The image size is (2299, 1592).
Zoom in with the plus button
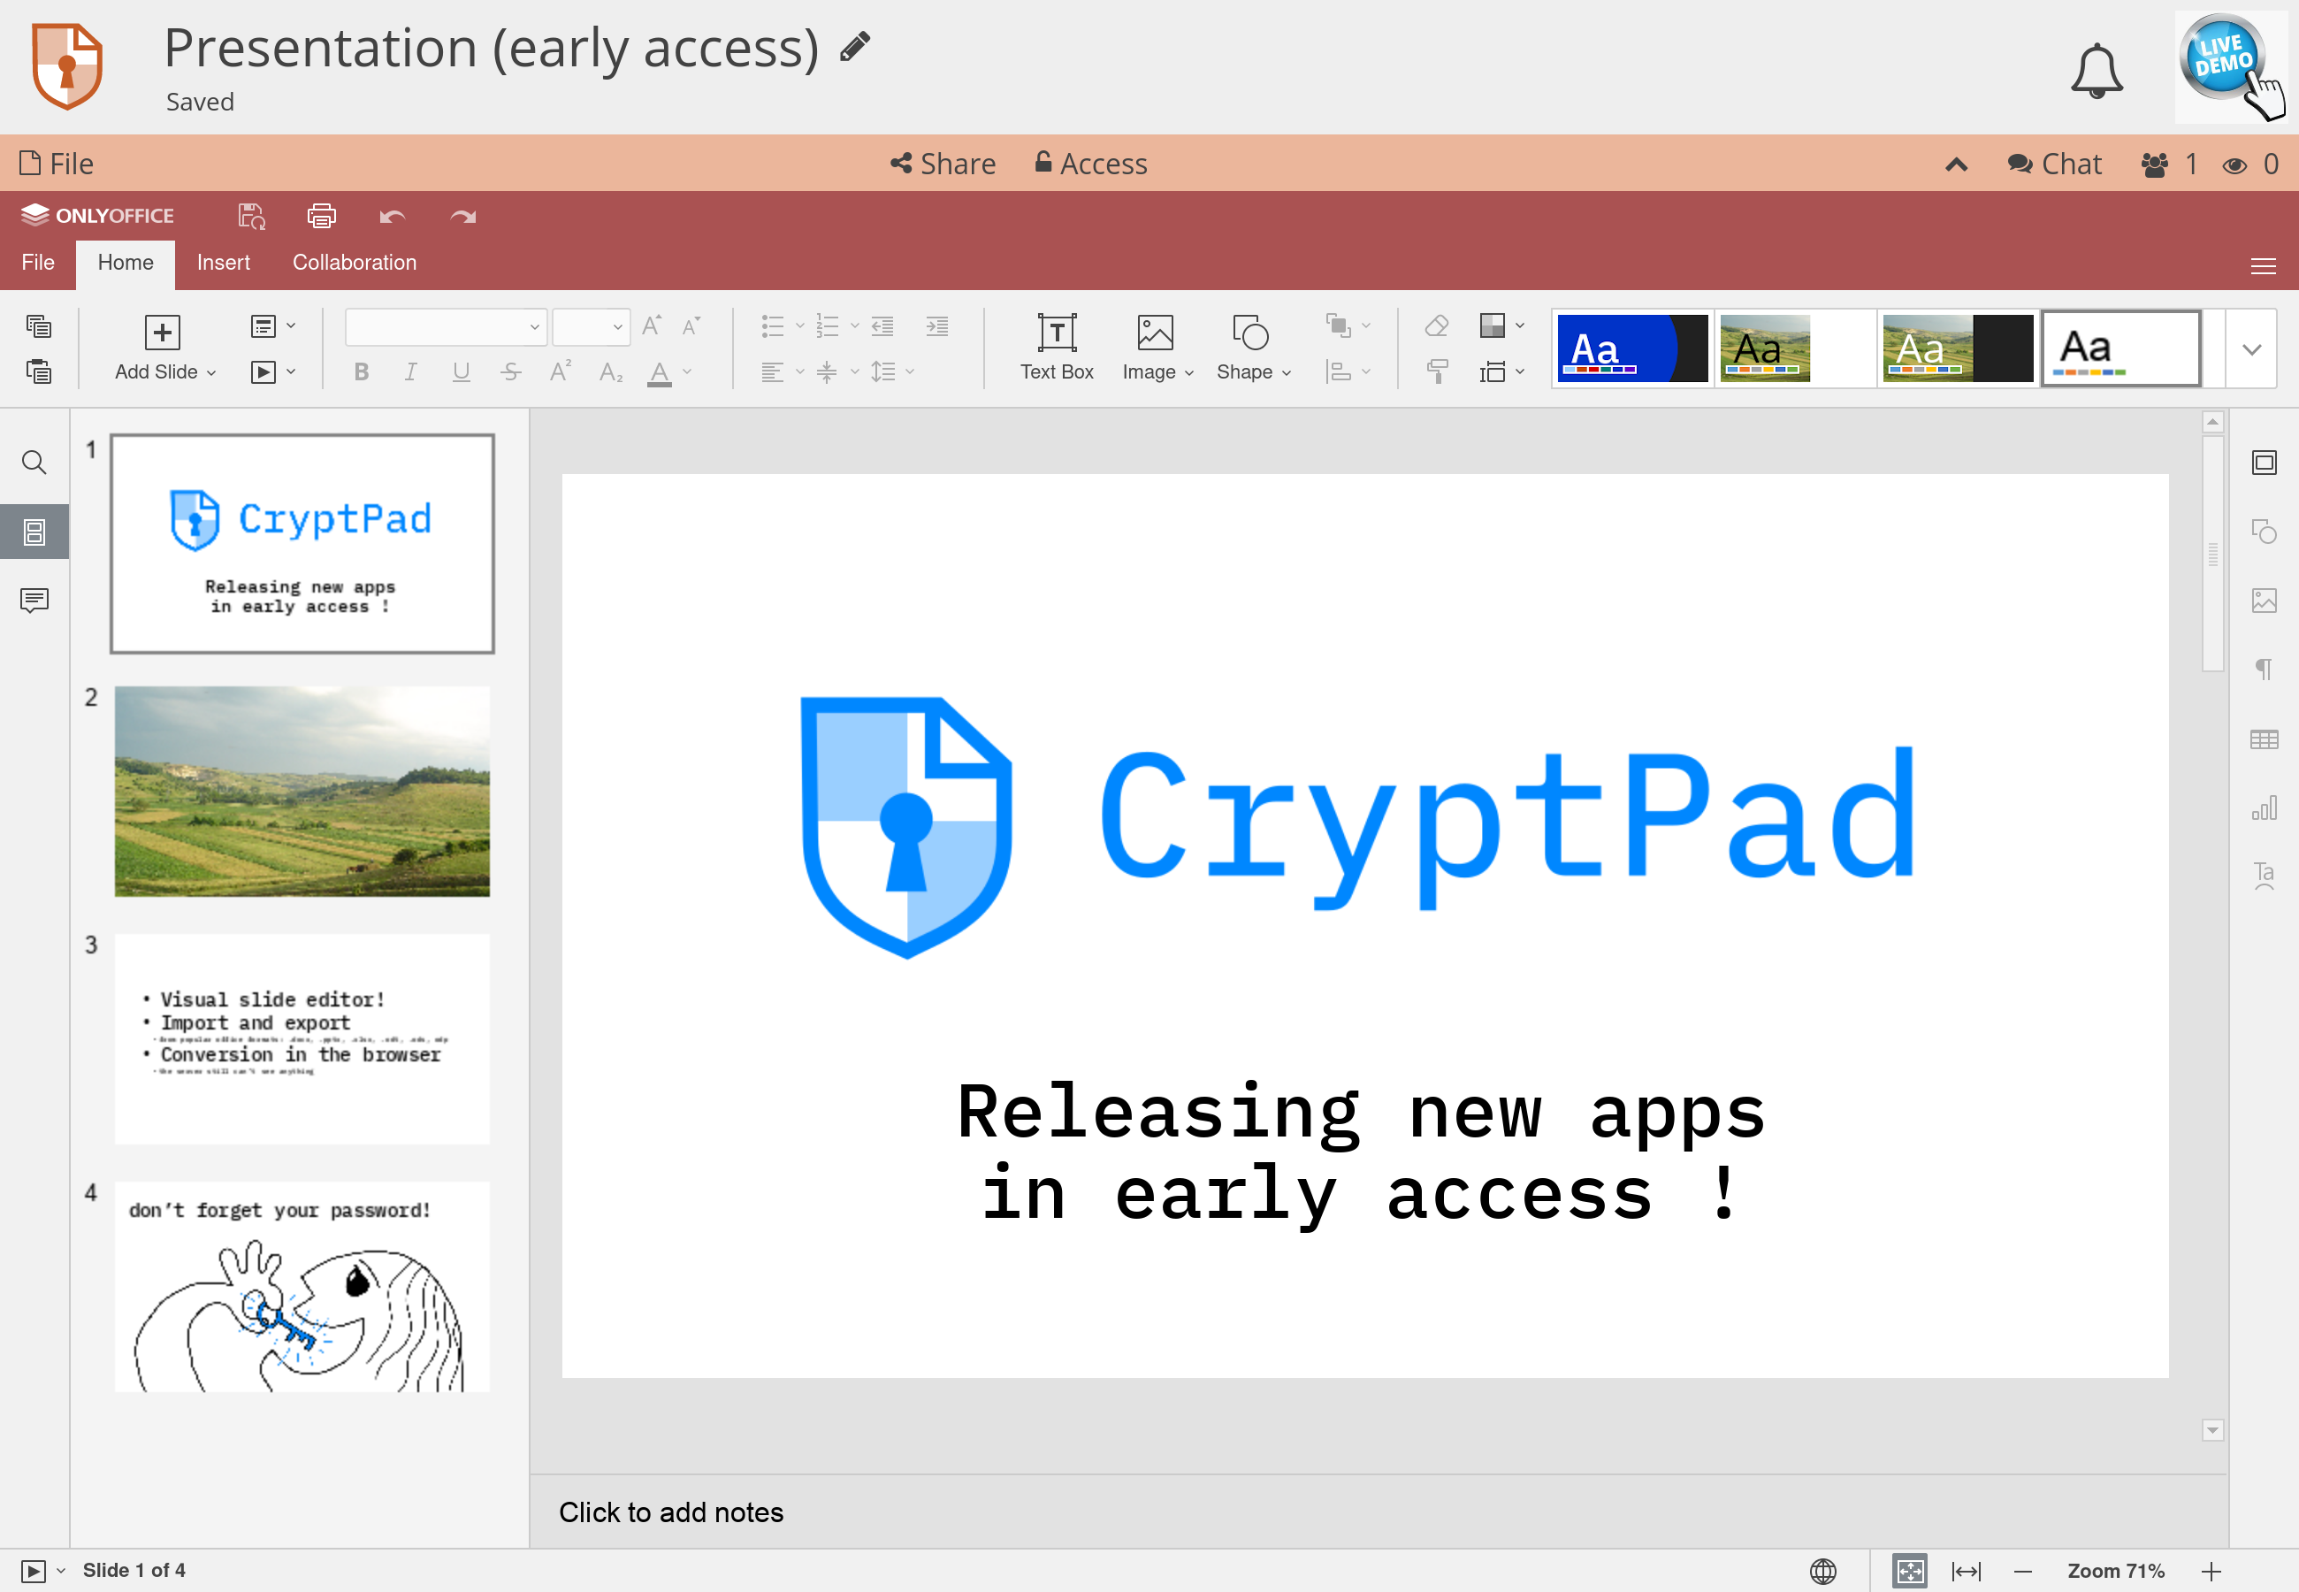[x=2211, y=1571]
